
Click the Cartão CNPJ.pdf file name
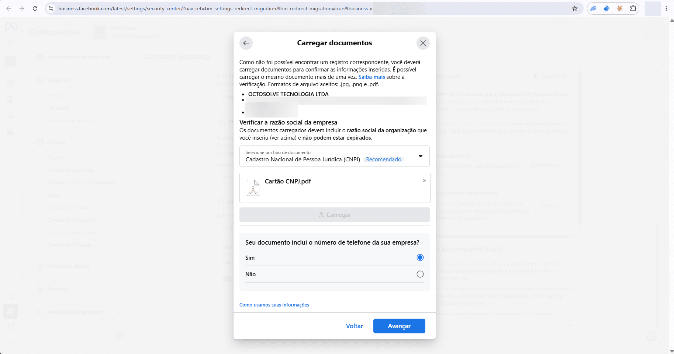288,181
